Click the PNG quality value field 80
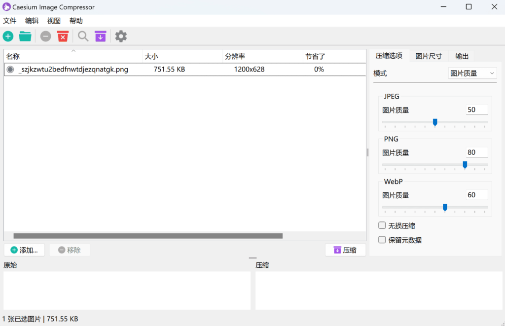This screenshot has height=326, width=505. click(x=477, y=152)
